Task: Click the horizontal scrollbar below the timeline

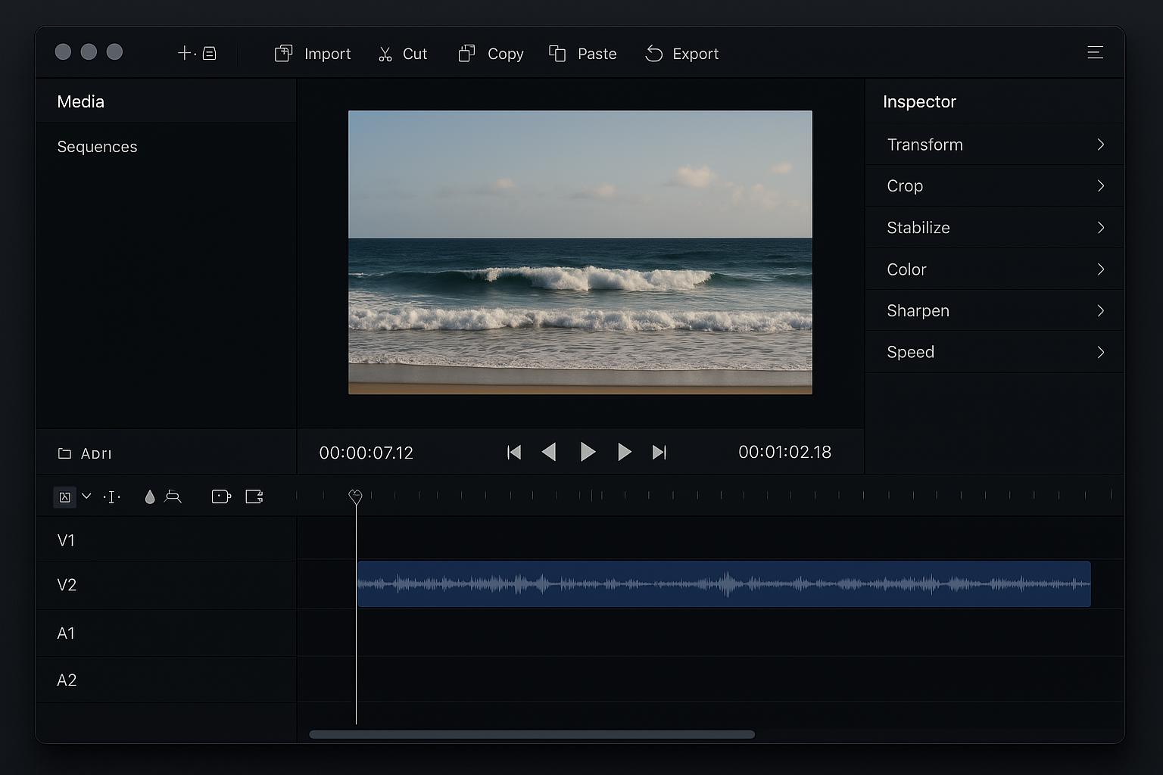Action: (531, 733)
